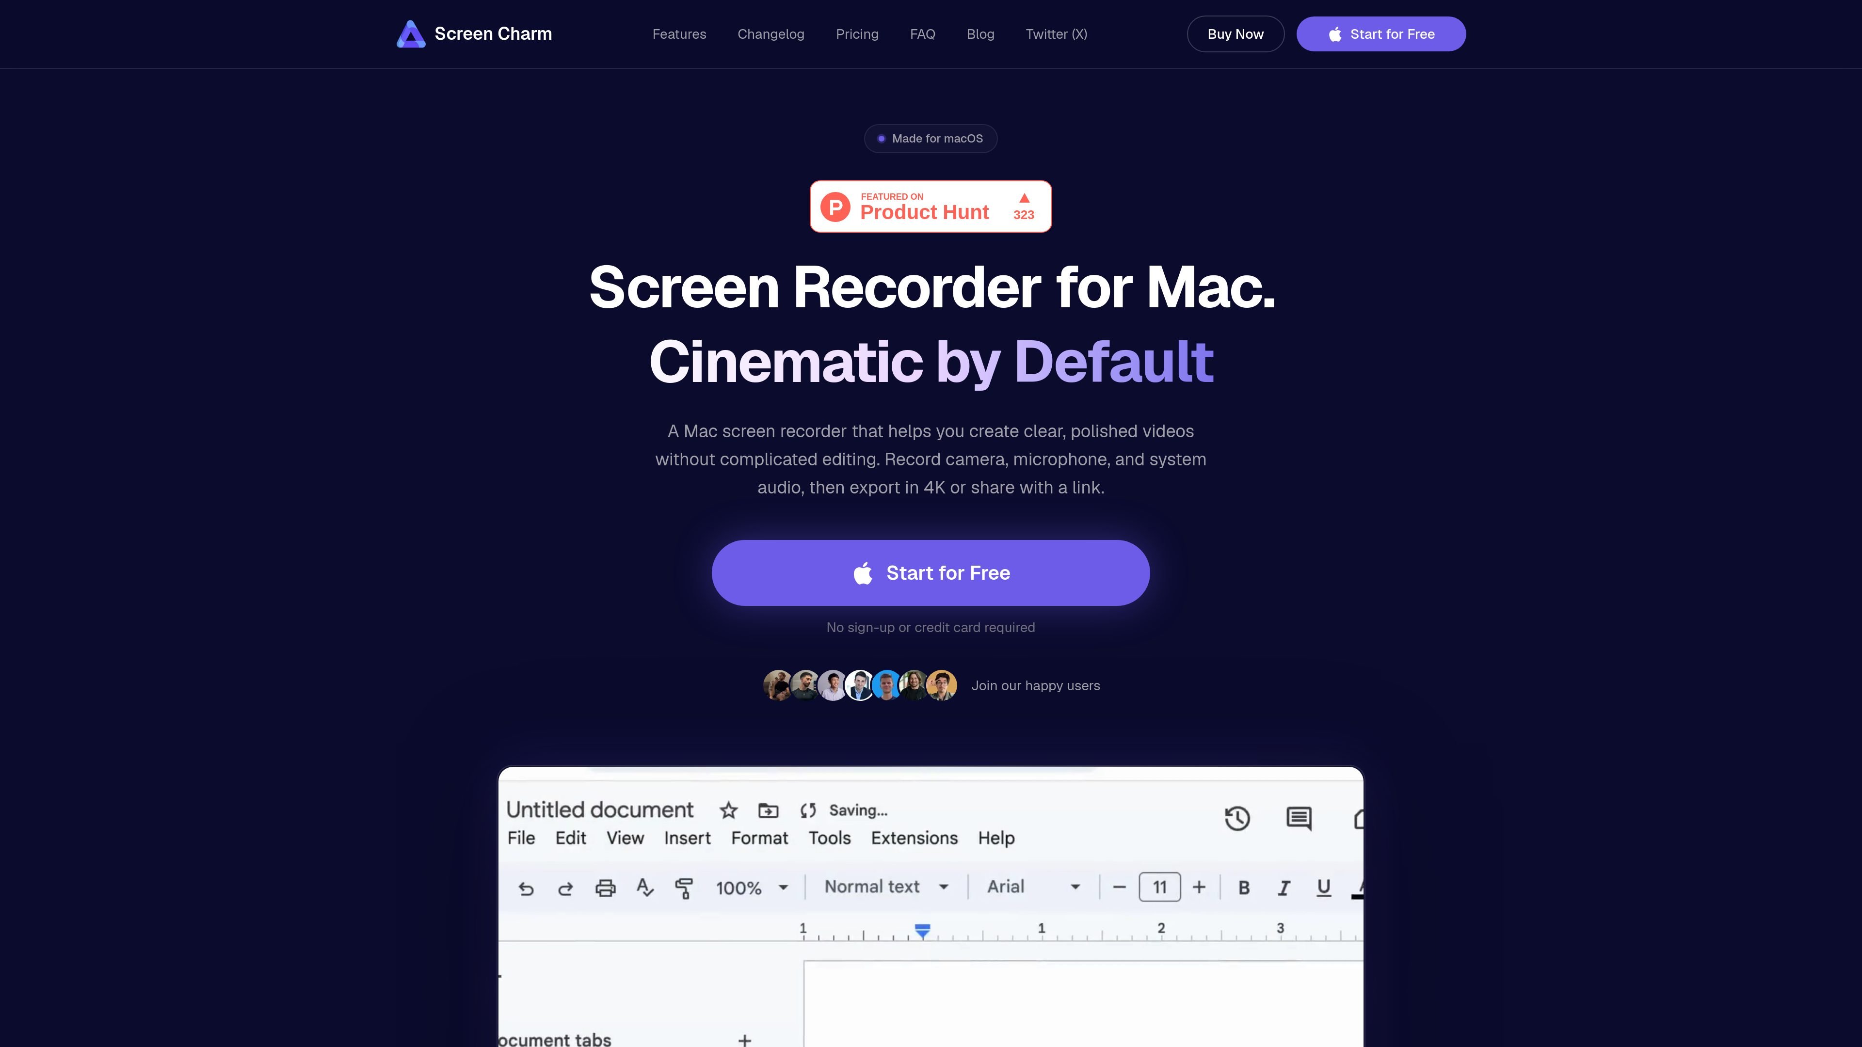The image size is (1862, 1047).
Task: Click the Product Hunt upvote count 323
Action: coord(1024,215)
